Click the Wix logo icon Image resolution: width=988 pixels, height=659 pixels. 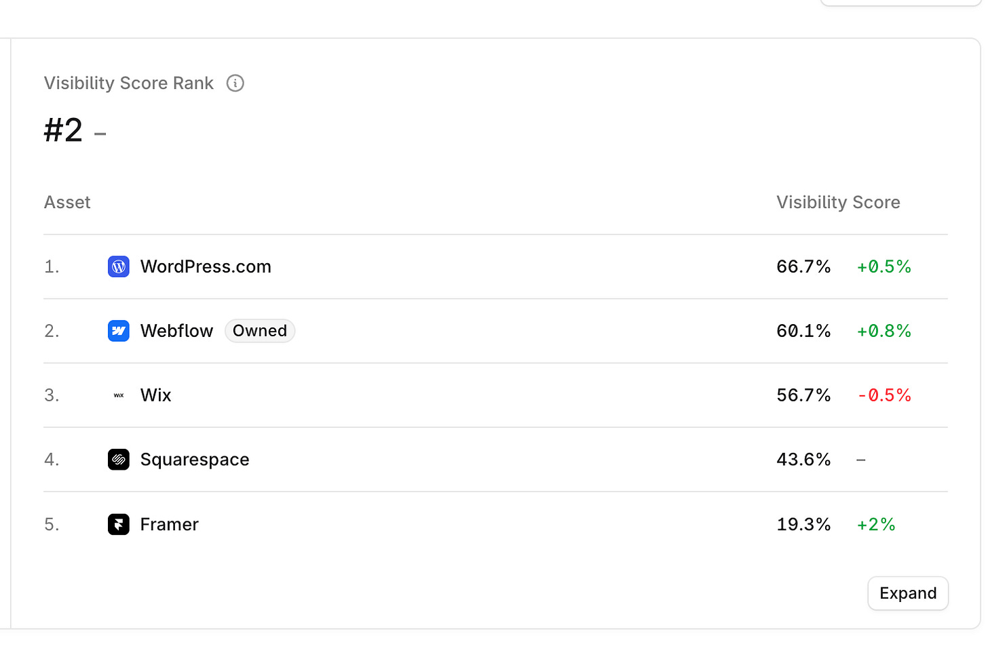(119, 395)
